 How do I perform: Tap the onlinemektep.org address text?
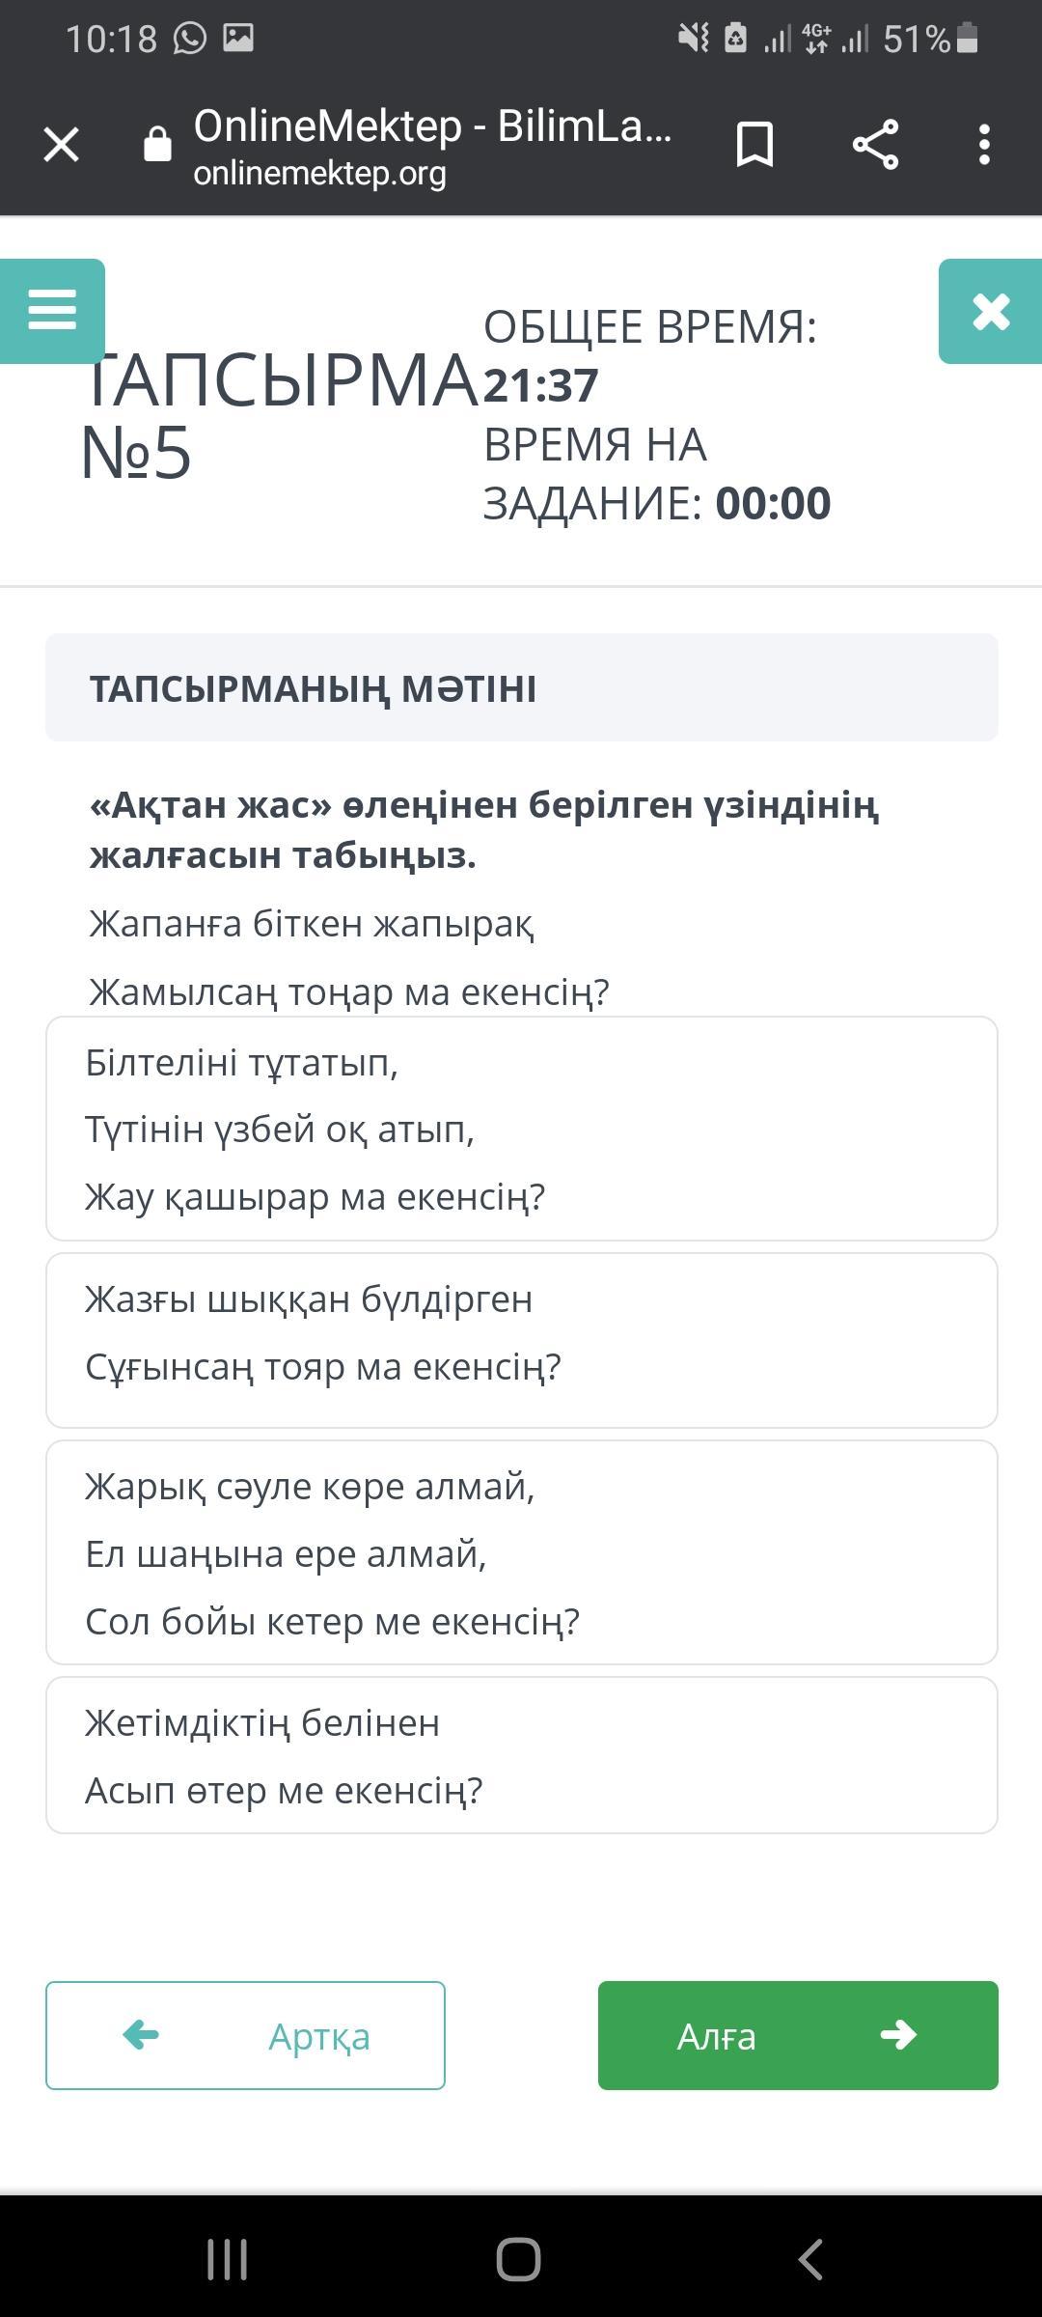319,174
